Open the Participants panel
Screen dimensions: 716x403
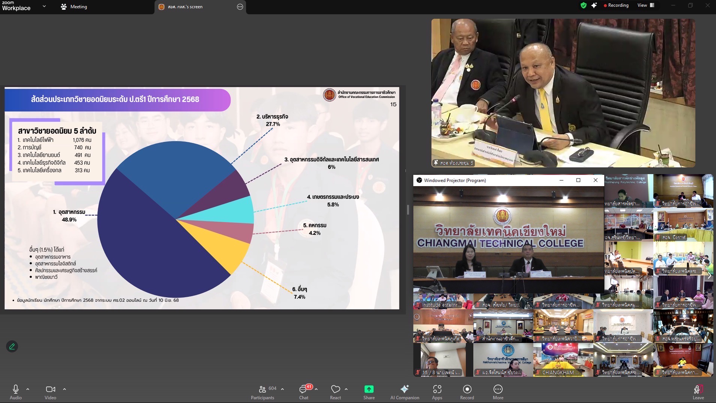pyautogui.click(x=263, y=392)
